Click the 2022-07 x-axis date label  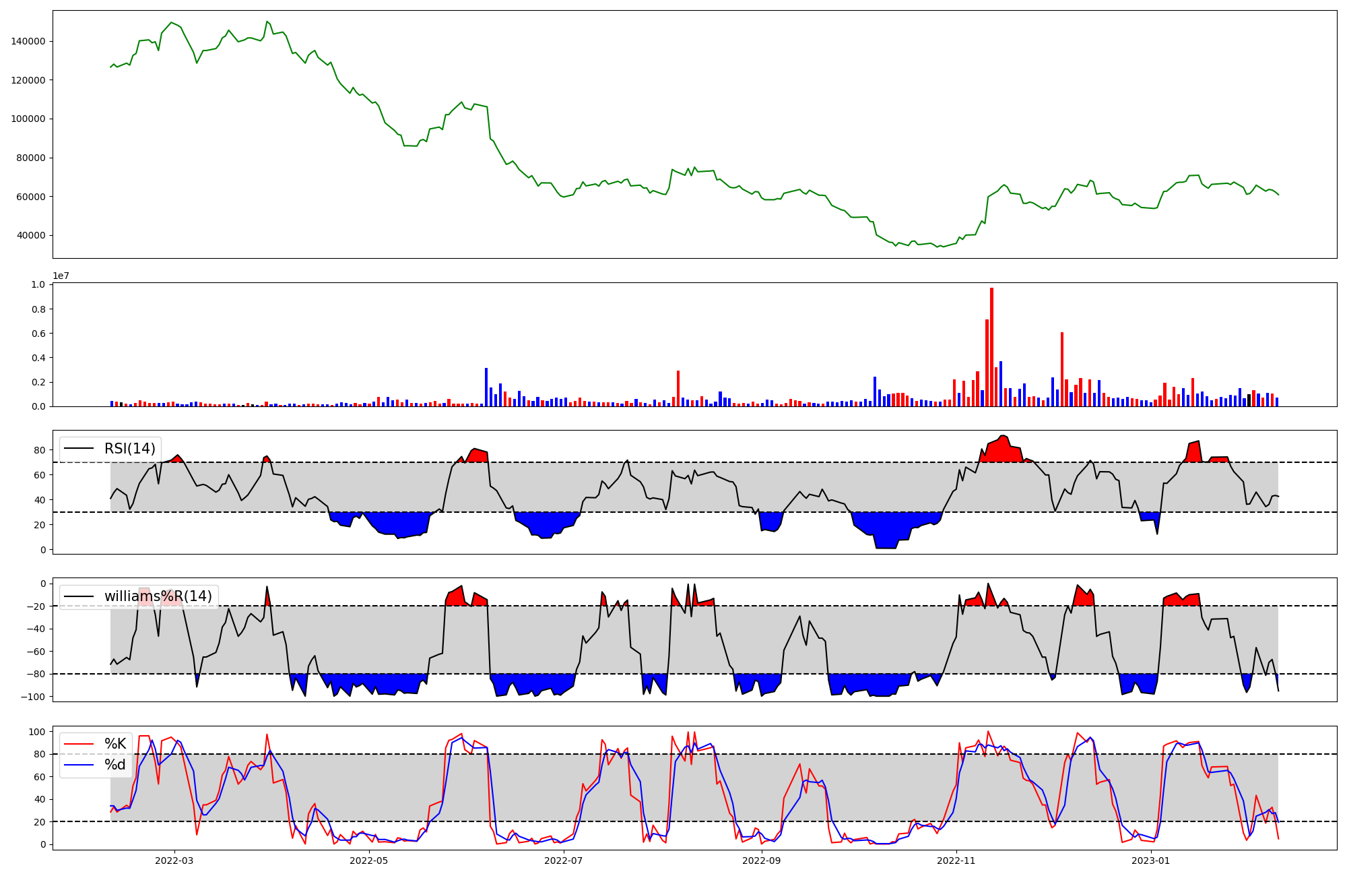(563, 861)
